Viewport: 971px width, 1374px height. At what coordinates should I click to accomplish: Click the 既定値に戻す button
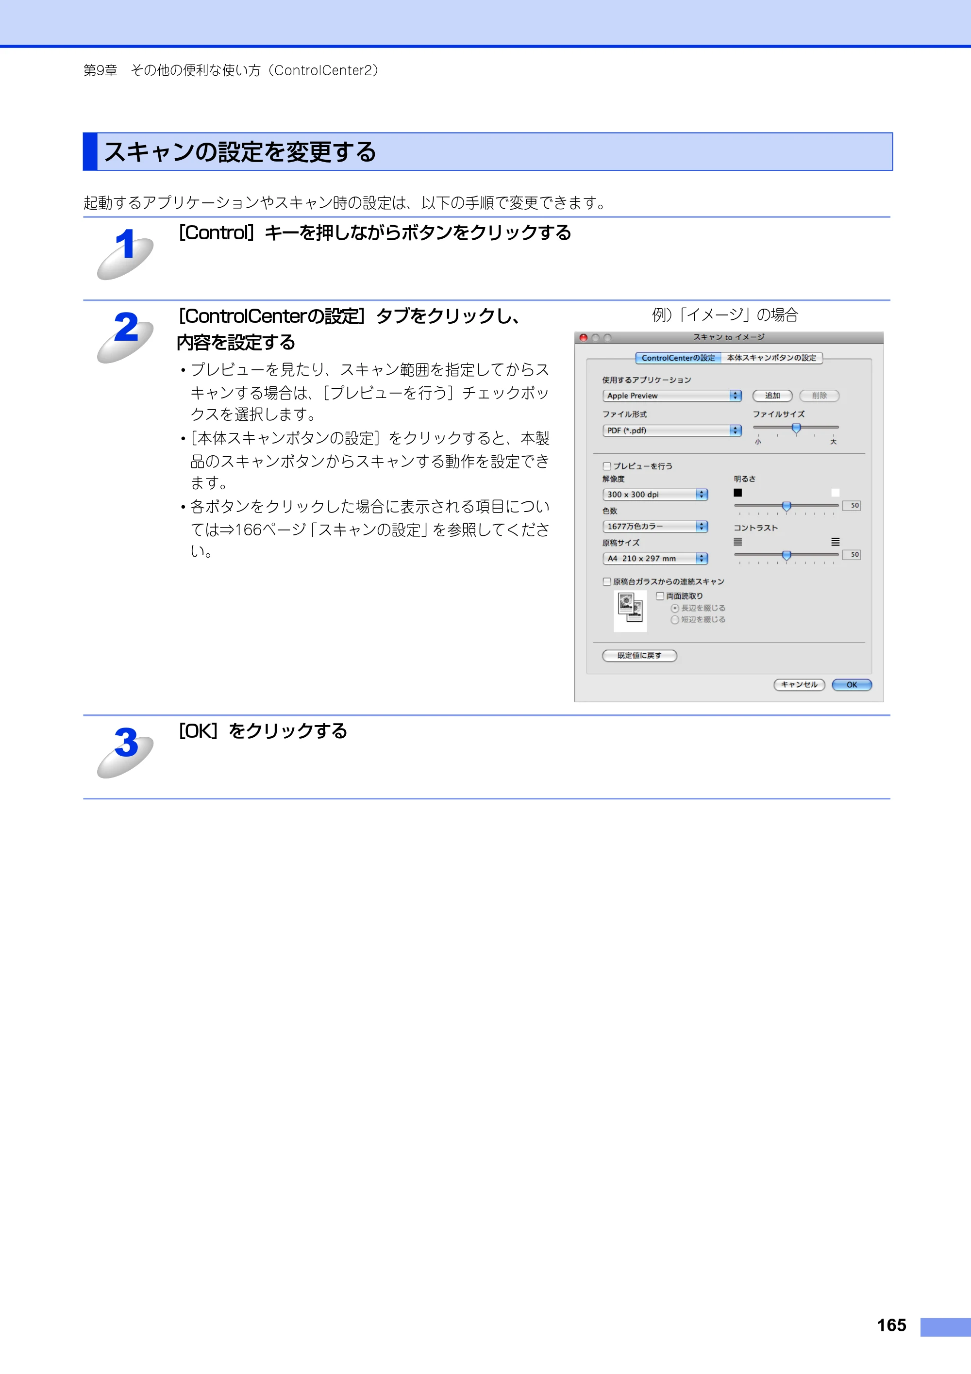(x=639, y=656)
